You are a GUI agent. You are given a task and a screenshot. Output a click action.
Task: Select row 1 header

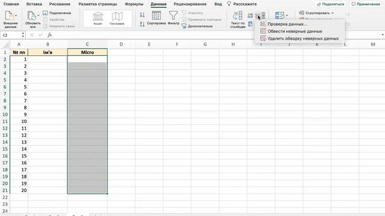click(5, 52)
